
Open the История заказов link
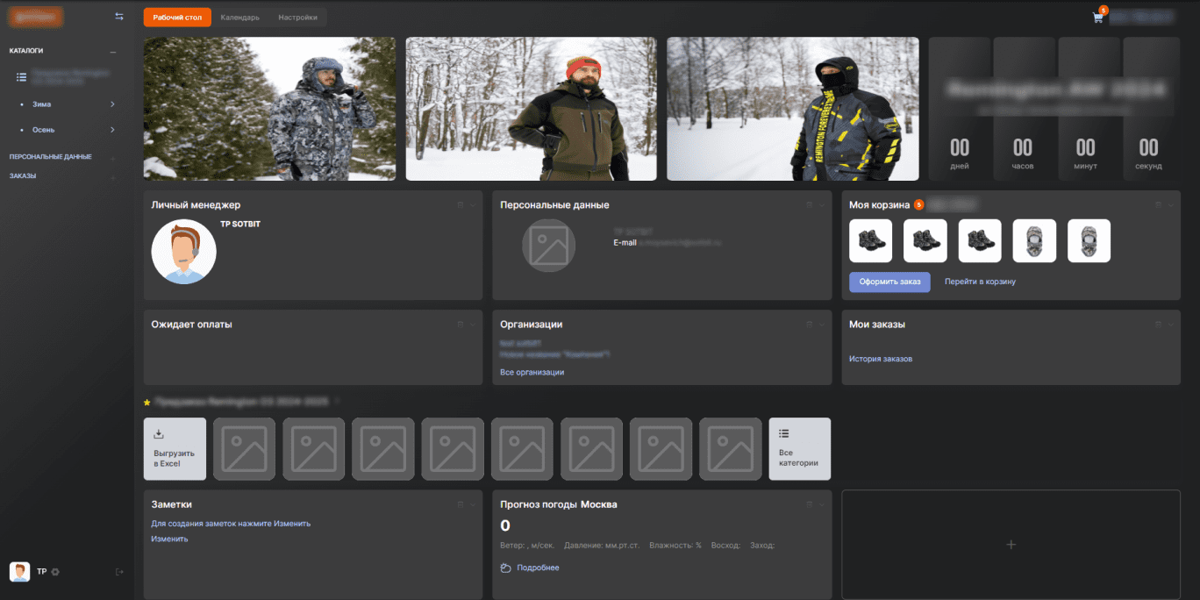tap(881, 359)
